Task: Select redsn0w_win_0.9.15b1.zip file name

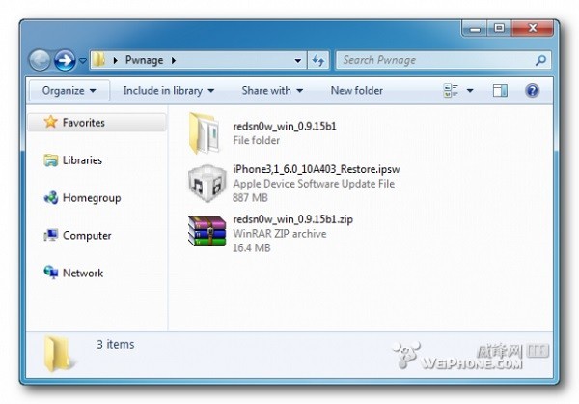Action: click(x=292, y=219)
